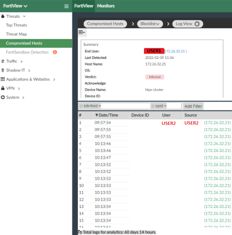
Task: Click the End User IP link 172.26.32.21
Action: (x=175, y=51)
